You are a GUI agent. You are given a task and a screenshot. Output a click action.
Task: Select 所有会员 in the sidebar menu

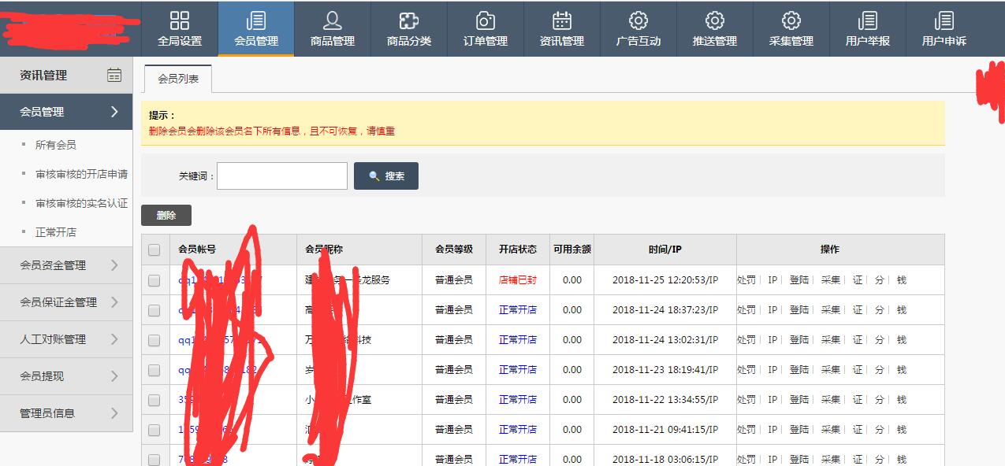click(x=56, y=145)
